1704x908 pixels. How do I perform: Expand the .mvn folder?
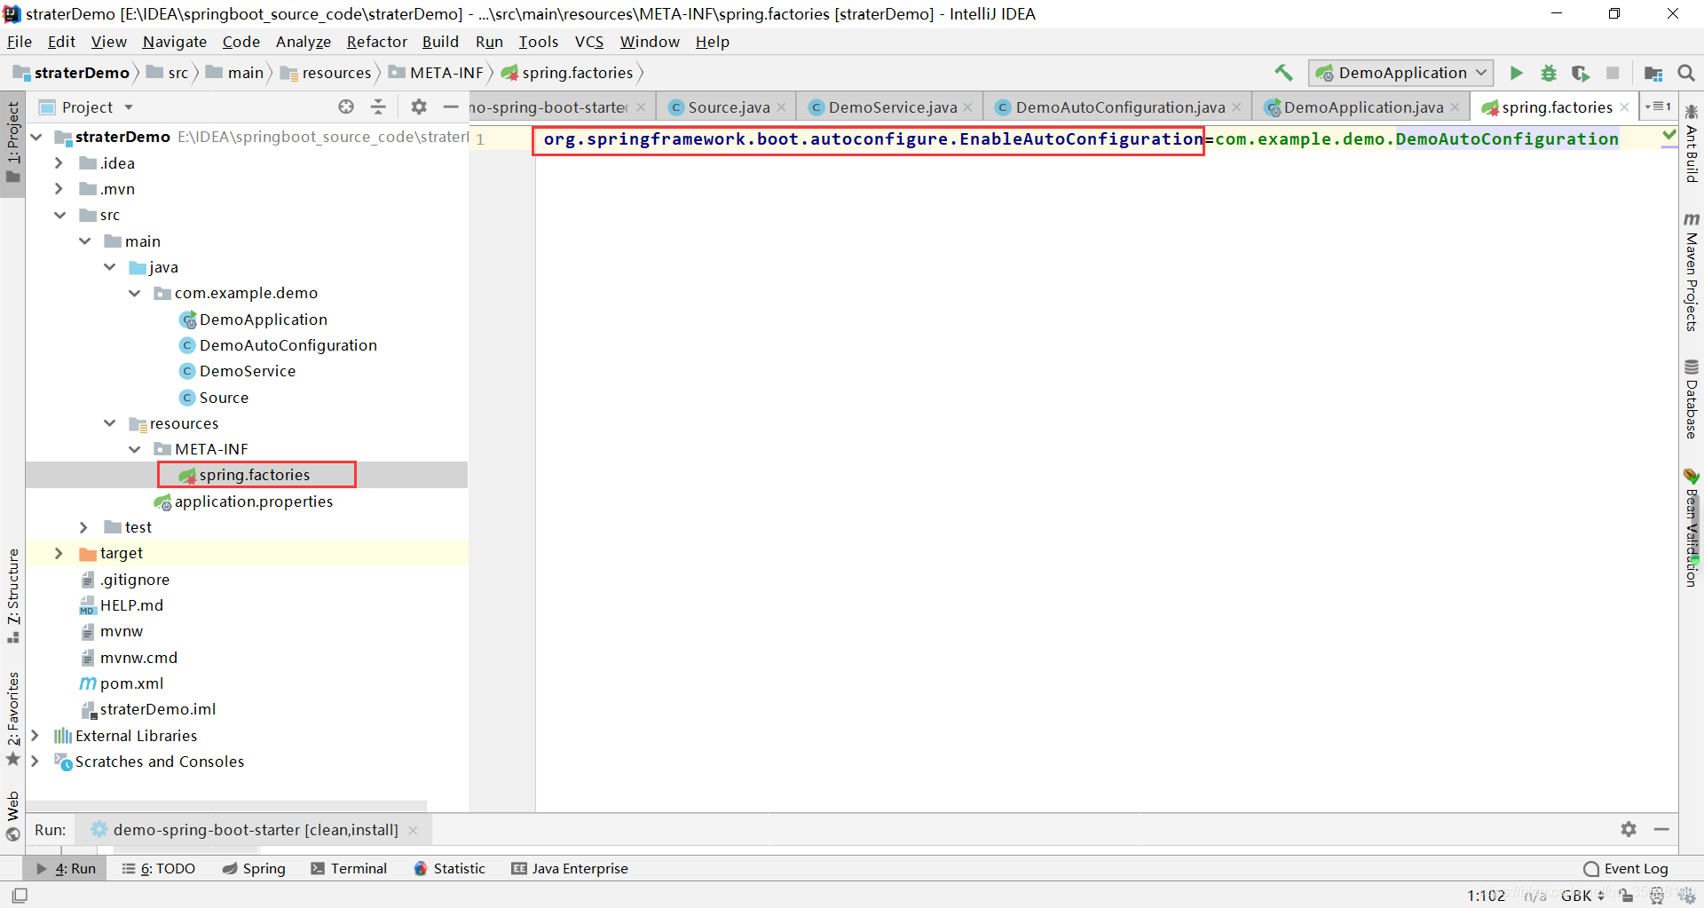click(x=59, y=188)
